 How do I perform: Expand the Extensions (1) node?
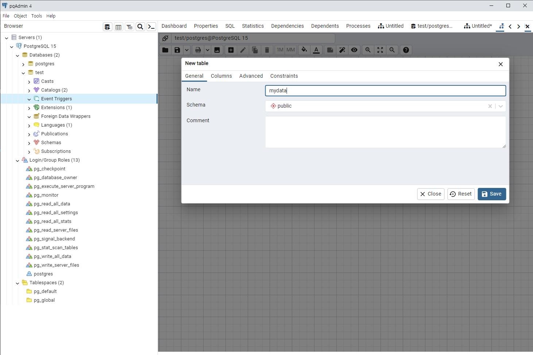pos(29,108)
